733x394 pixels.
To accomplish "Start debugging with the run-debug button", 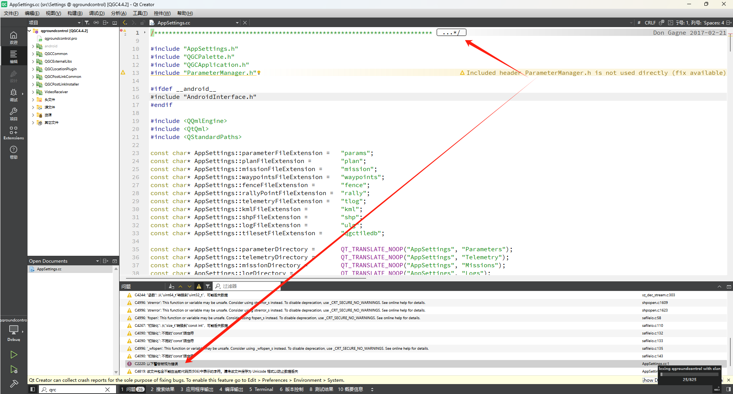I will coord(14,369).
